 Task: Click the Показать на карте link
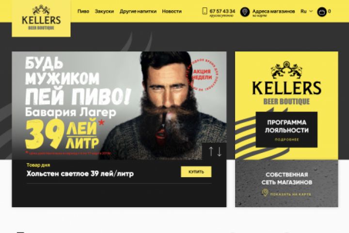[x=290, y=194]
